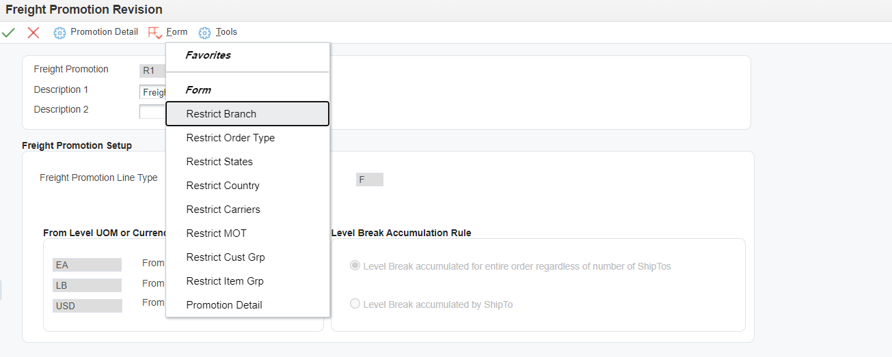Select Level Break accumulated by ShipTo radio

click(355, 304)
